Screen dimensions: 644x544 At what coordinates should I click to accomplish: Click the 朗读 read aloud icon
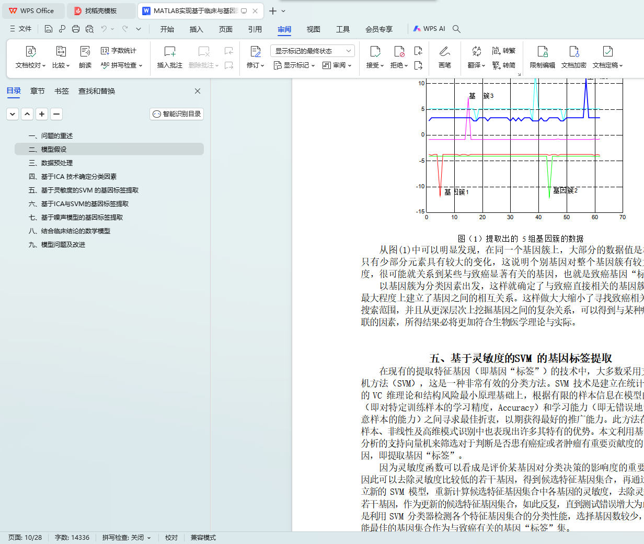[x=85, y=51]
